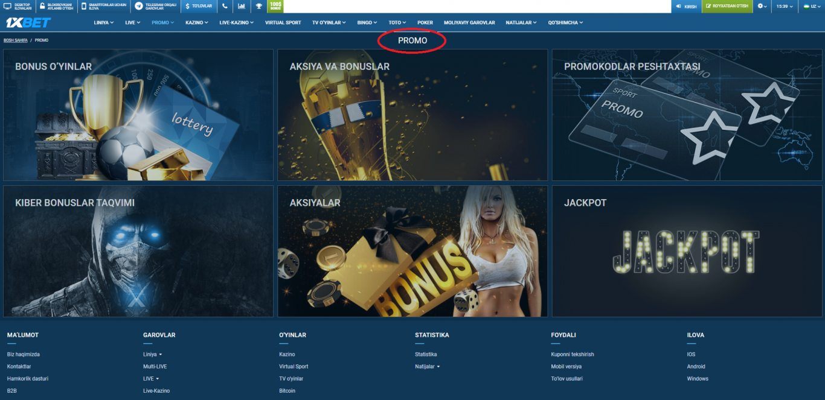Click the green 100$ Bonus icon
Viewport: 825px width, 400px height.
(275, 7)
